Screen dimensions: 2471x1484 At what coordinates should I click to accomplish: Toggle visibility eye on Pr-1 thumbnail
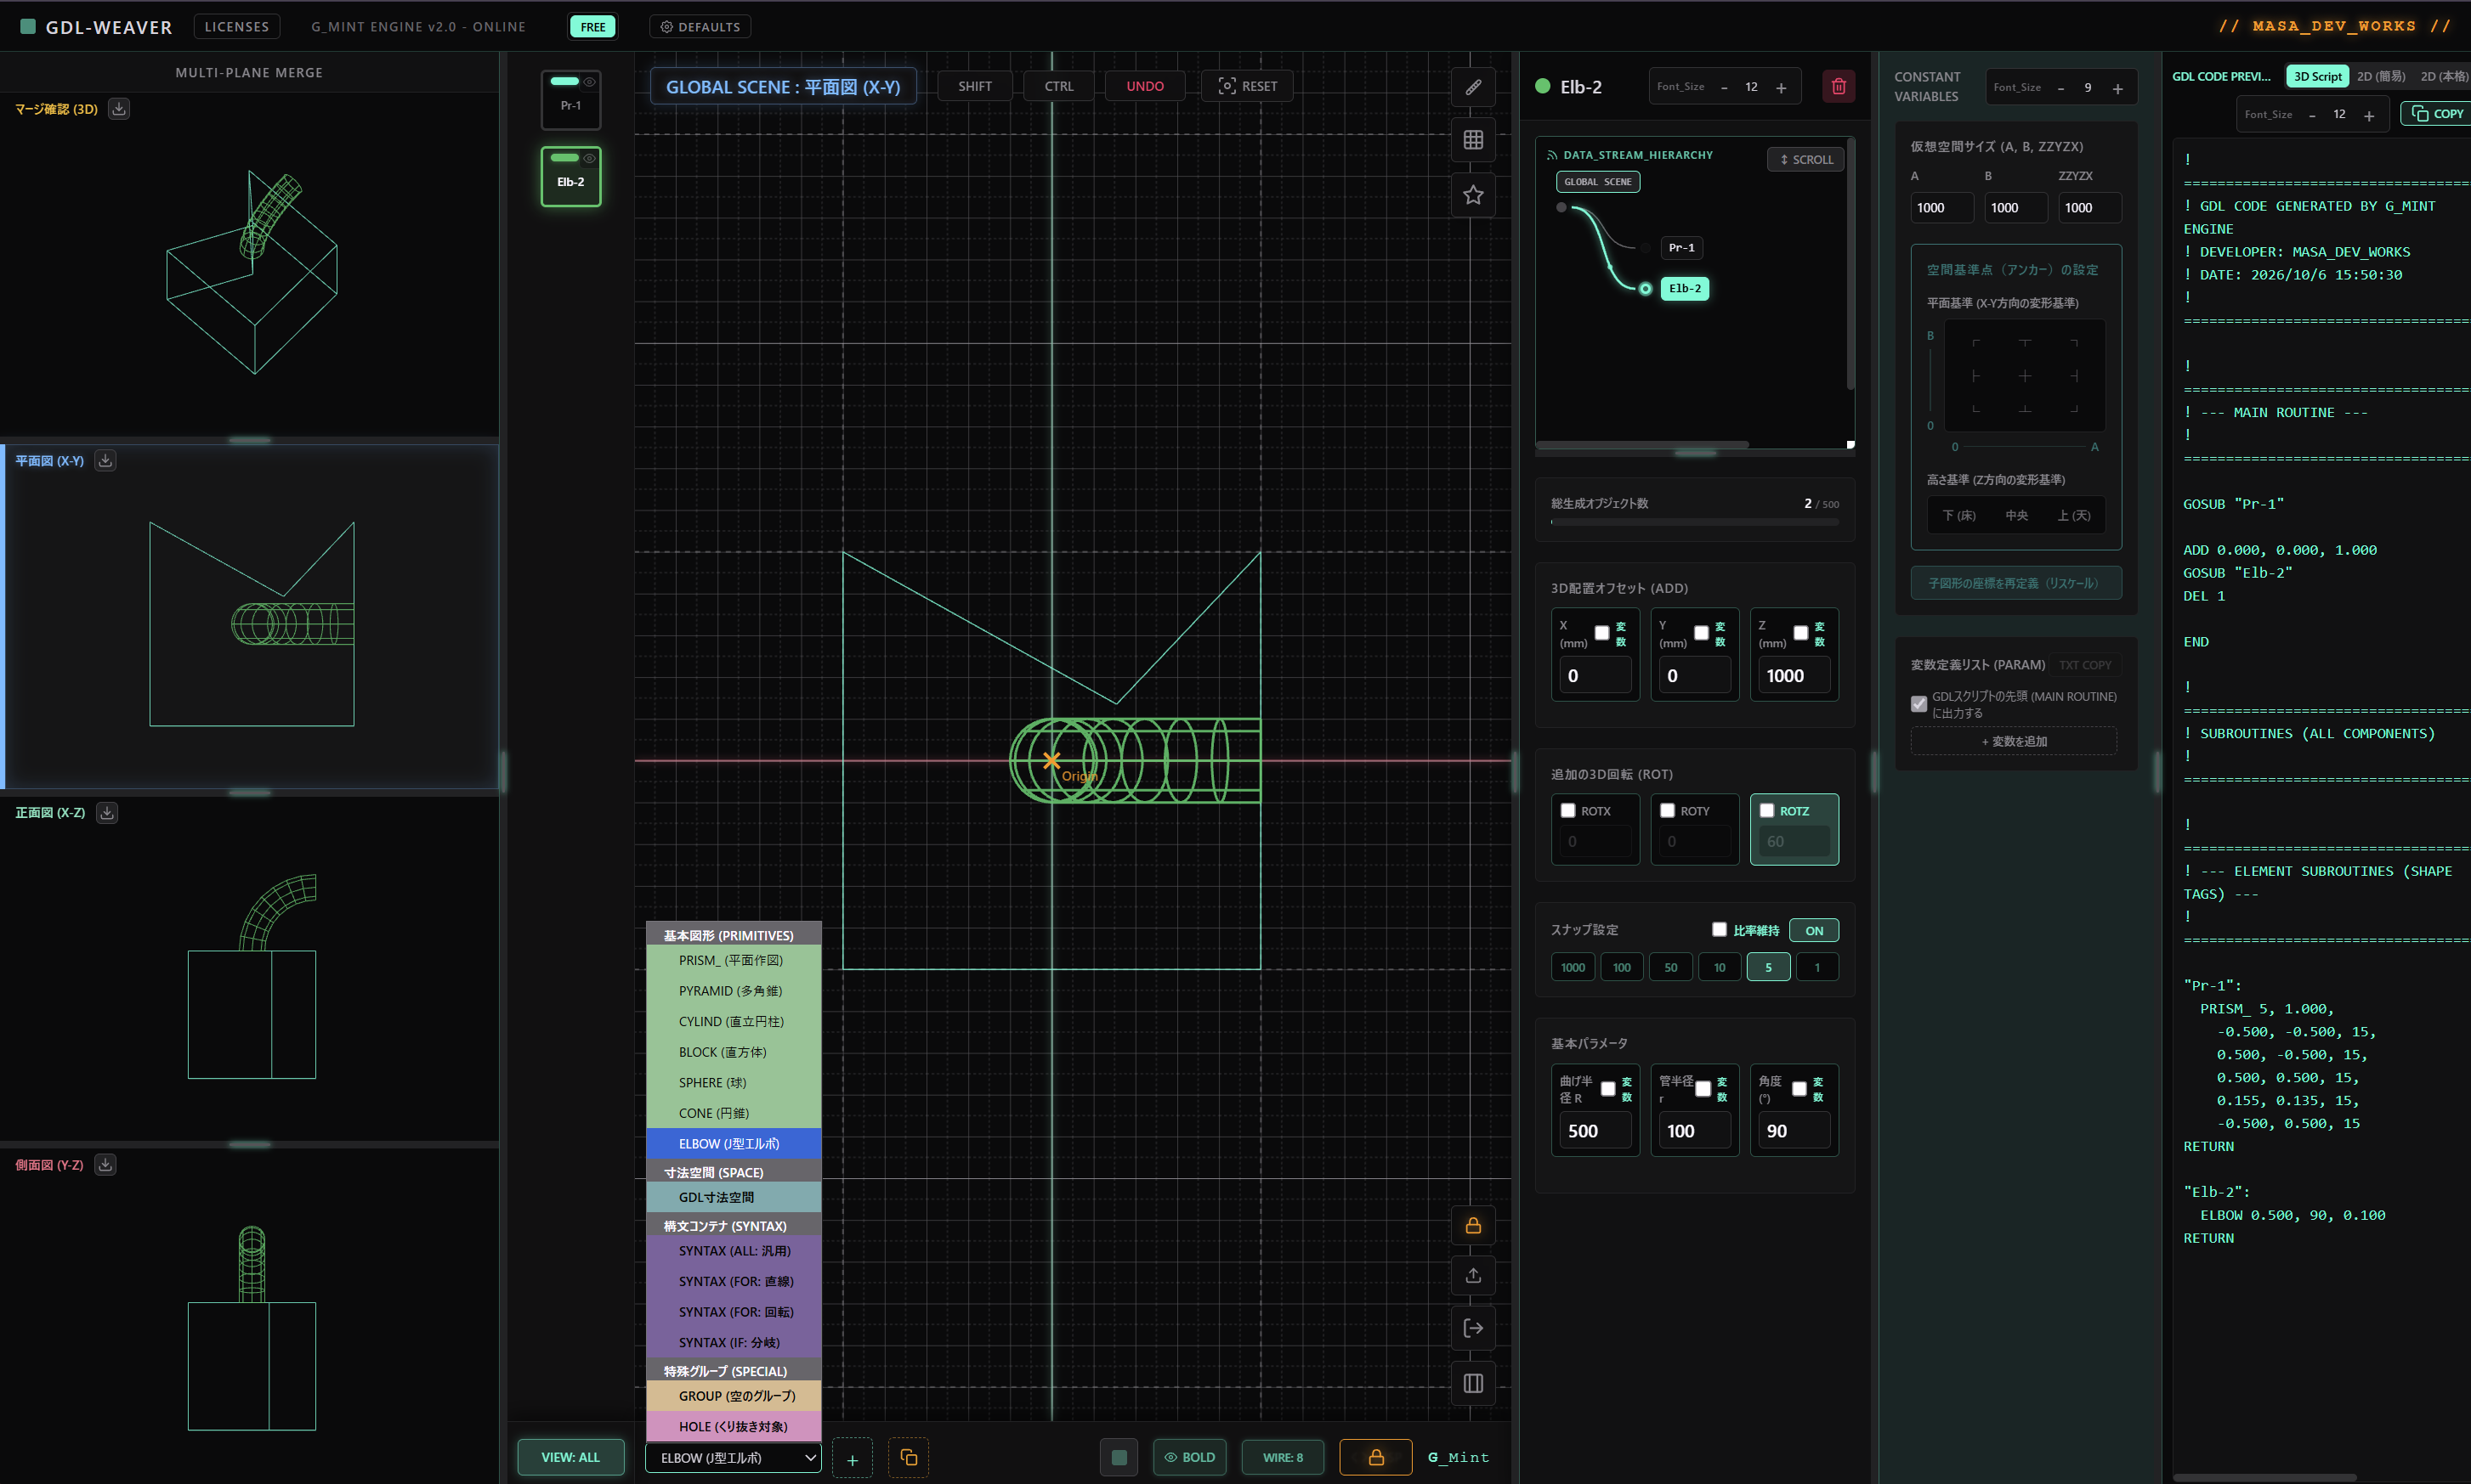point(589,82)
